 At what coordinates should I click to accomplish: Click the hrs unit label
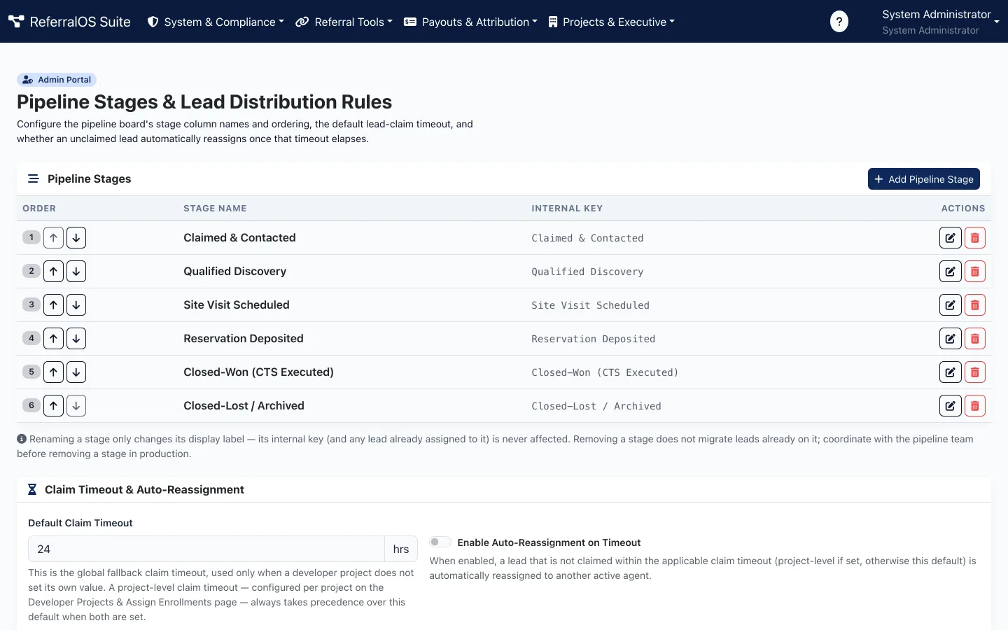[x=401, y=549]
